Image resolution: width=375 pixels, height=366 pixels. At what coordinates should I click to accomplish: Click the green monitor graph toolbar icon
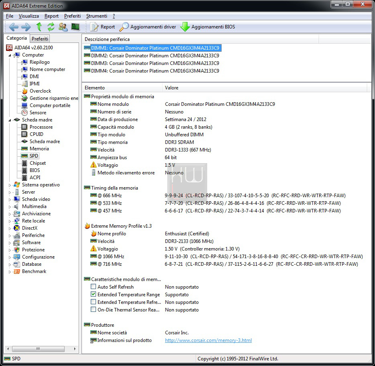click(75, 27)
